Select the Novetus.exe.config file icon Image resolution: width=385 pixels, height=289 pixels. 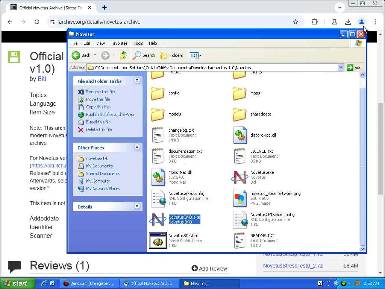point(158,198)
